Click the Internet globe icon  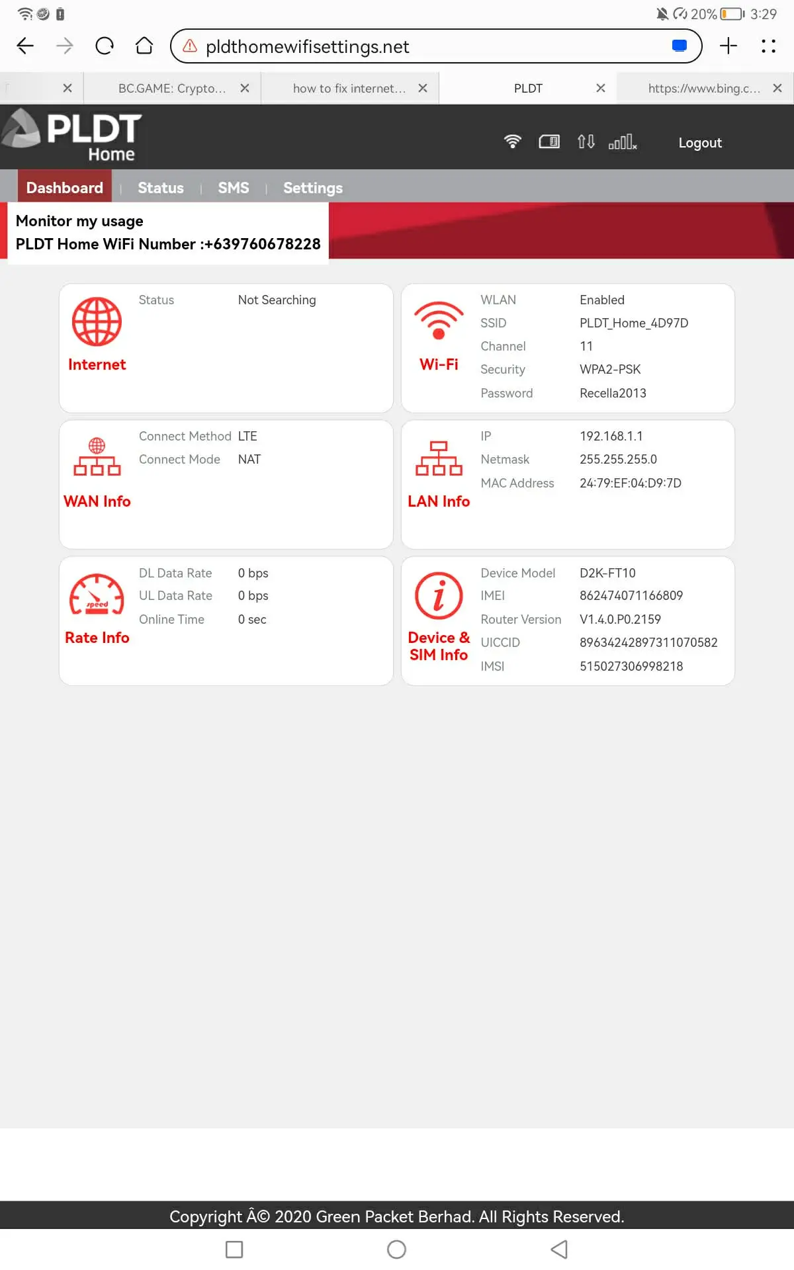click(x=97, y=321)
